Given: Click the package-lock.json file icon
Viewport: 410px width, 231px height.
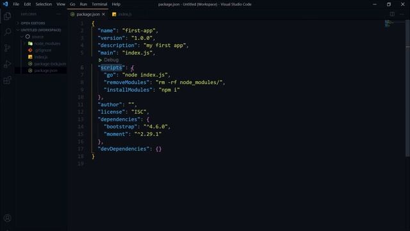Looking at the screenshot, I should [x=30, y=64].
